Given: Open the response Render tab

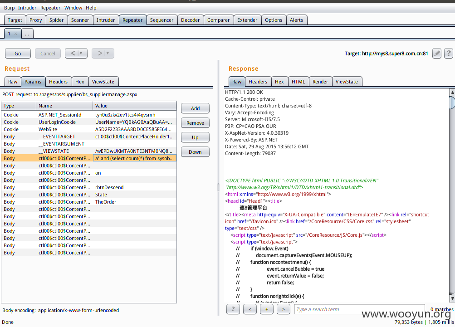Looking at the screenshot, I should click(320, 82).
